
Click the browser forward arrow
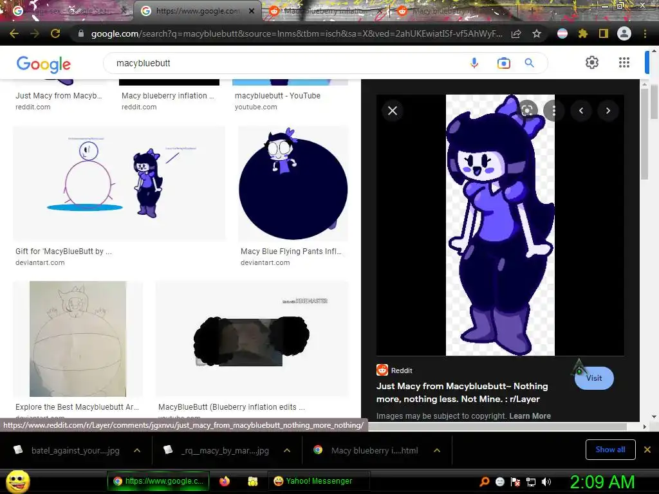pos(35,33)
